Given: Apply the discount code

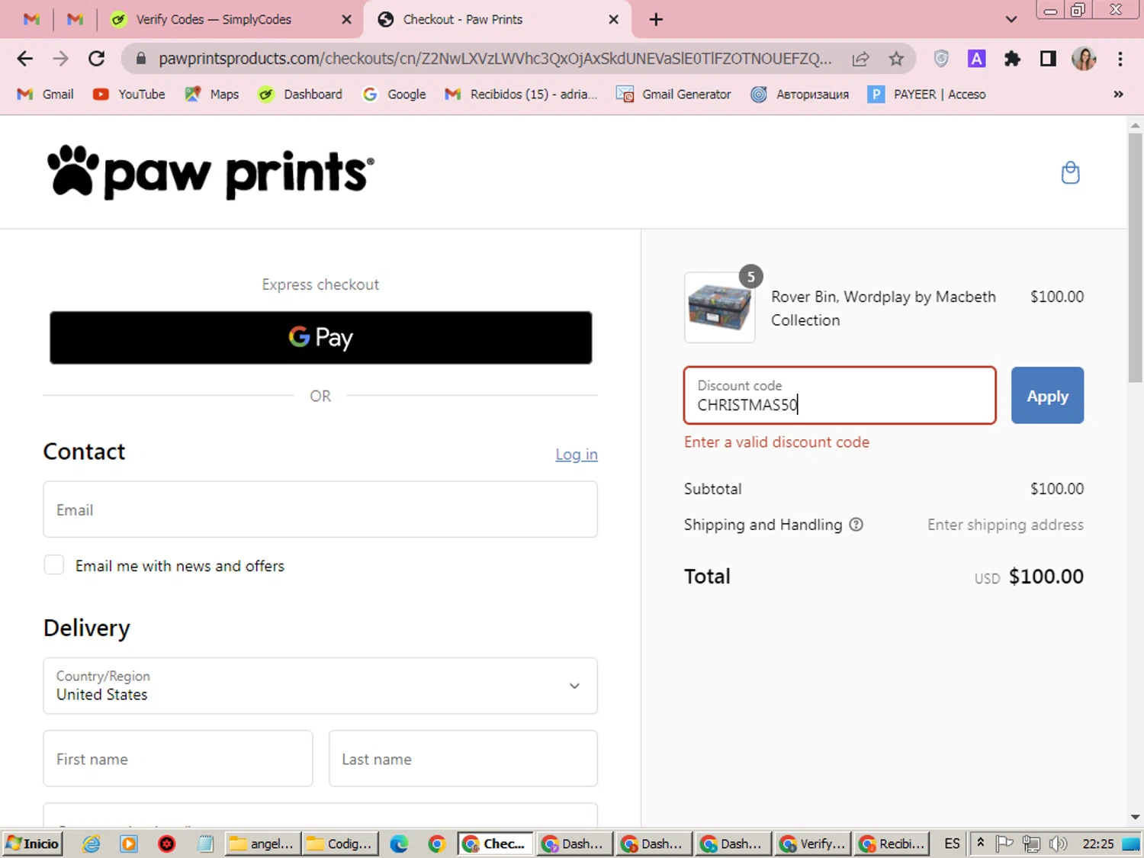Looking at the screenshot, I should pos(1047,395).
